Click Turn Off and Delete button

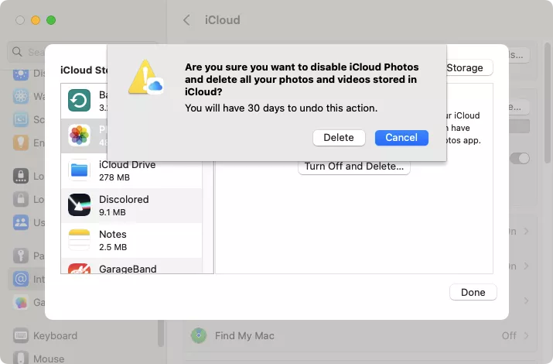click(353, 167)
